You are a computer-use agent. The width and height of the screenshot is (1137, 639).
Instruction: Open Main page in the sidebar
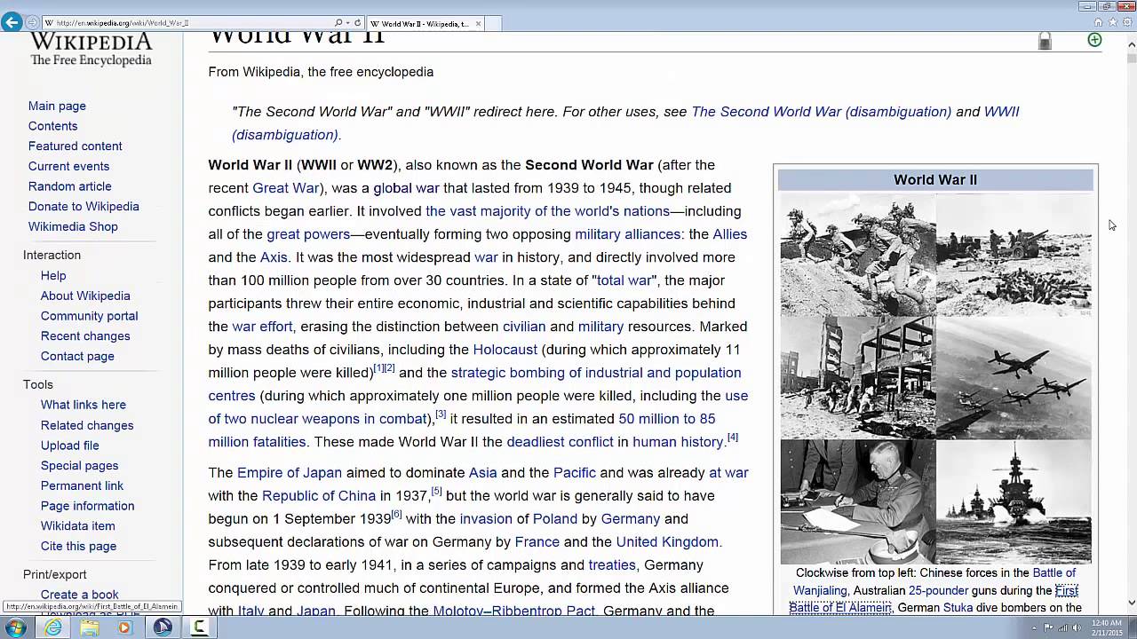click(57, 106)
